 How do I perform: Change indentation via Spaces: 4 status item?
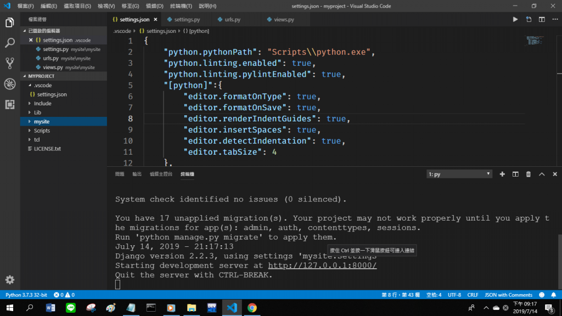click(434, 295)
